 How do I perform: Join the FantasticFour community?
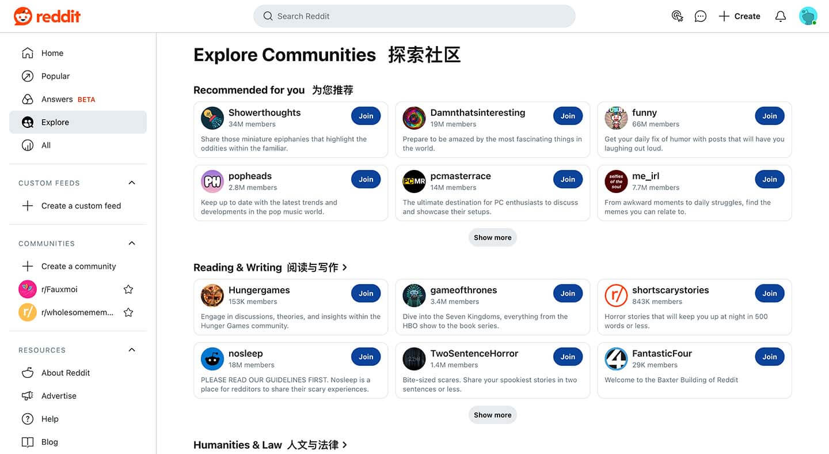pos(770,357)
